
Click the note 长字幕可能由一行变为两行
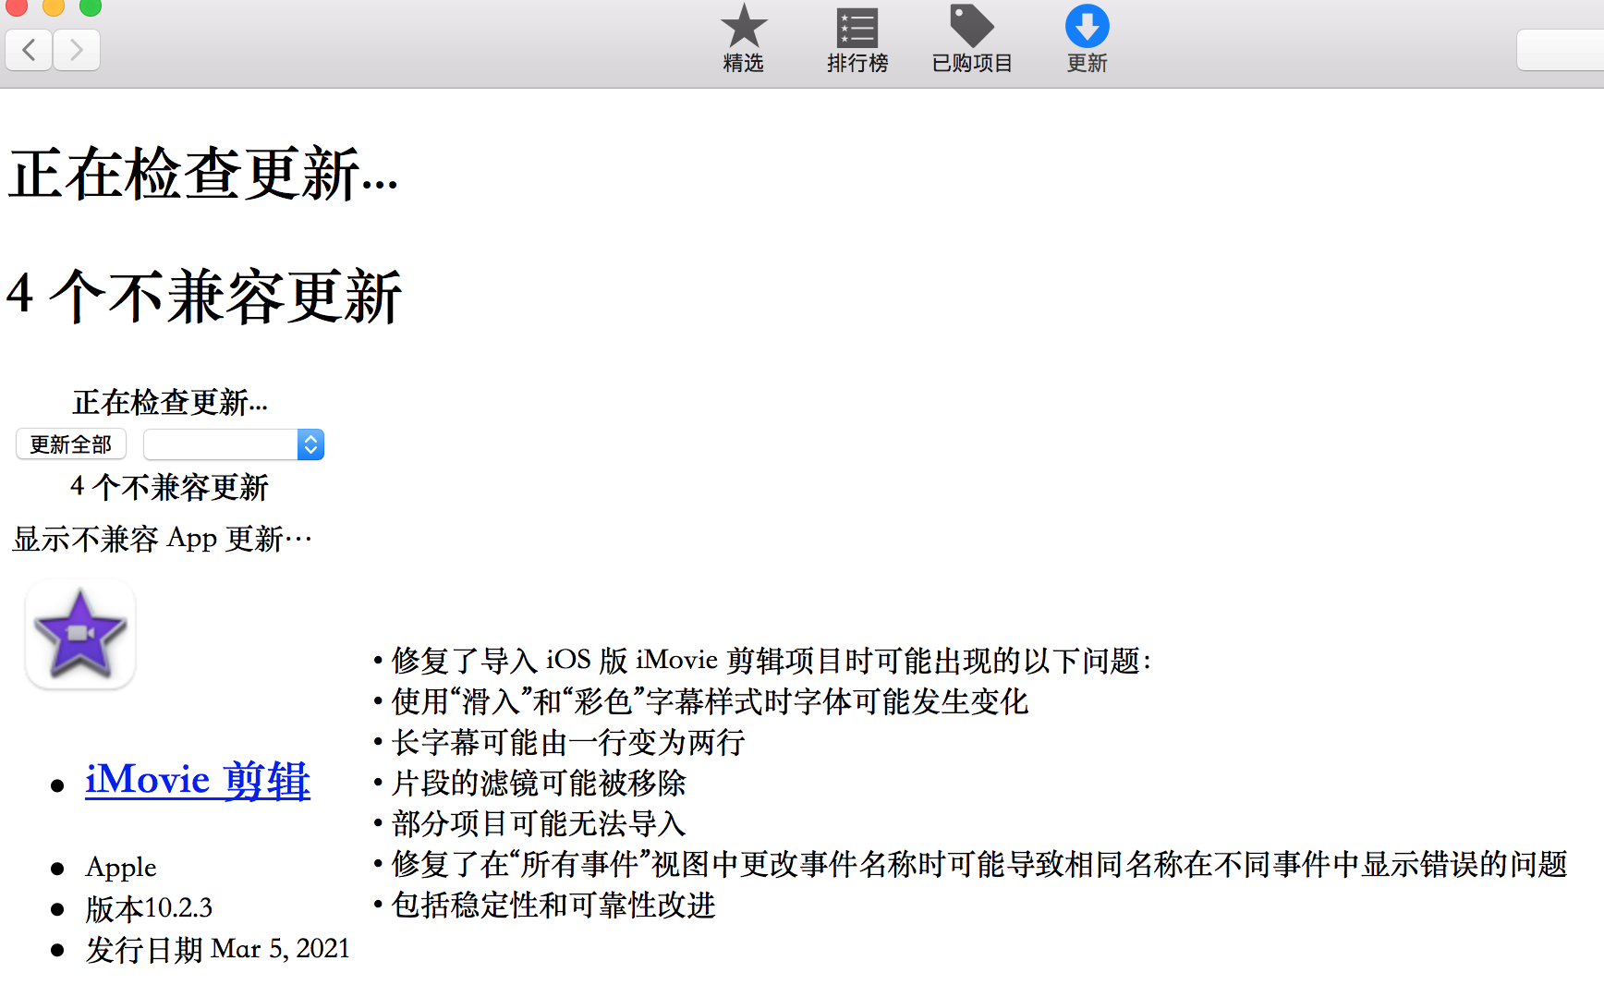(559, 741)
